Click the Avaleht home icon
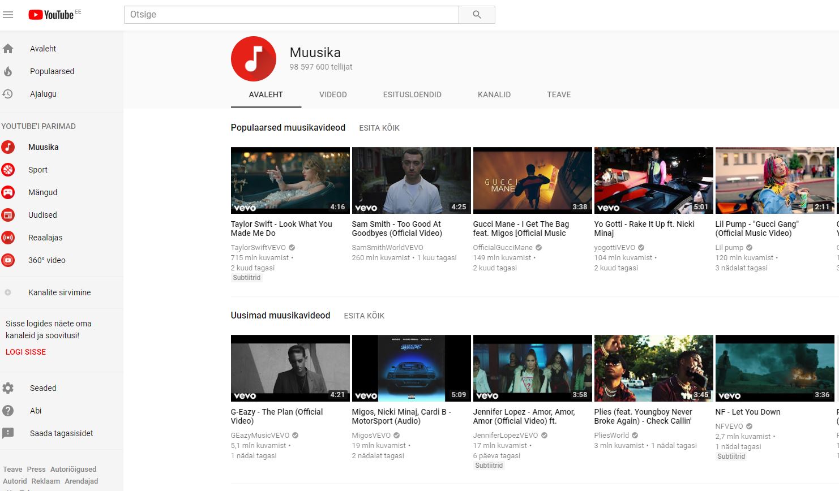The height and width of the screenshot is (491, 839). [8, 49]
